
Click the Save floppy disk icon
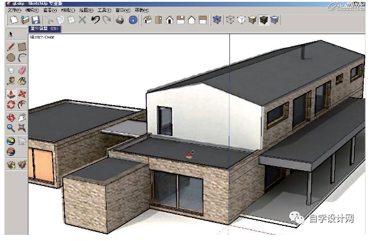pyautogui.click(x=36, y=20)
